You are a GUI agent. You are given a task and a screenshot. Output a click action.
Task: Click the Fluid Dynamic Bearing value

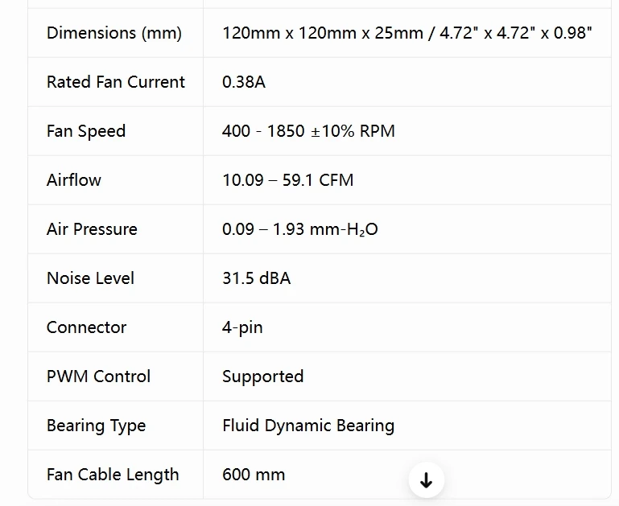click(308, 426)
